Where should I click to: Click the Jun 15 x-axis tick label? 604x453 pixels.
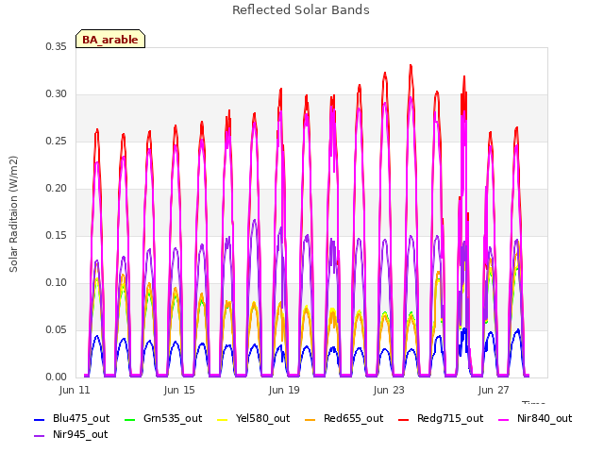(179, 390)
